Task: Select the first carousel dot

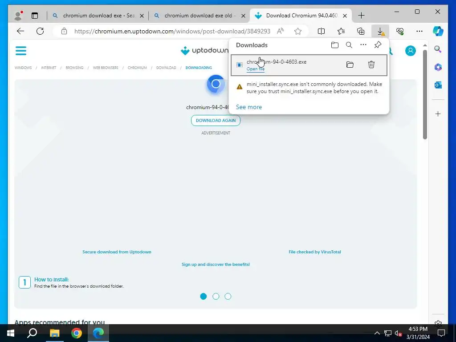Action: pos(204,296)
